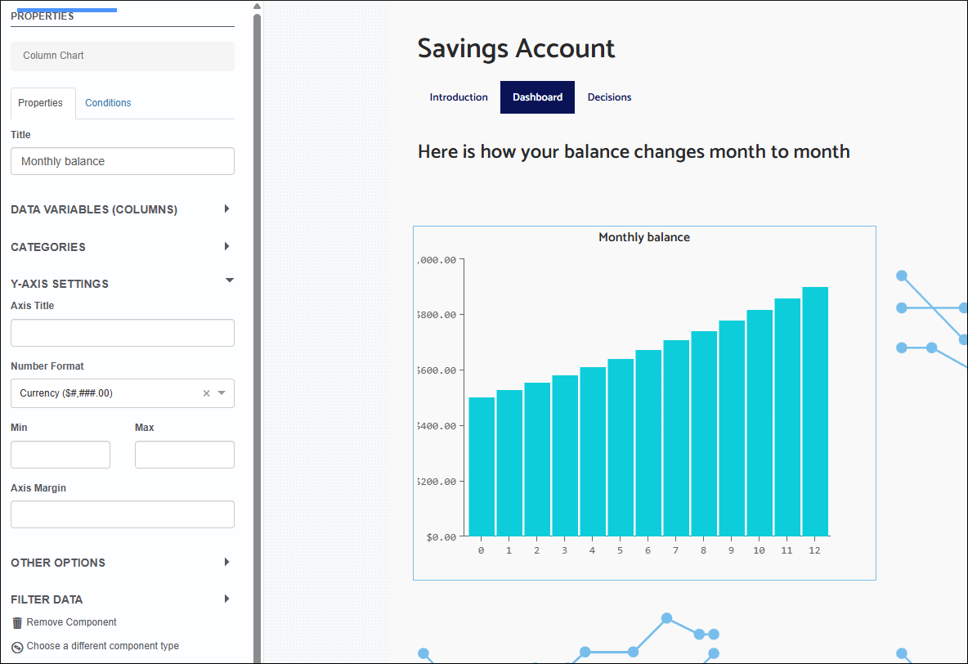Clear the Number Format selection with the x icon
This screenshot has width=968, height=664.
206,393
